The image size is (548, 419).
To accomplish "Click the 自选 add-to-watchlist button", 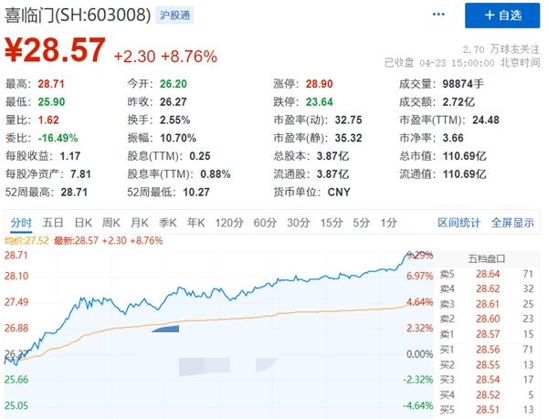I will (501, 16).
